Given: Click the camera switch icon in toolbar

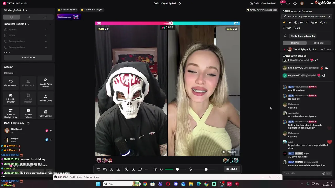Looking at the screenshot, I should click(x=140, y=169).
